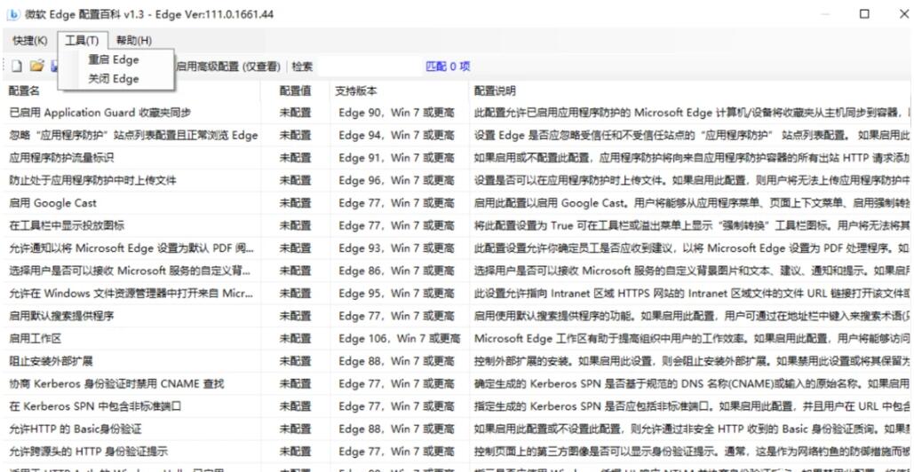The width and height of the screenshot is (914, 472).
Task: Click 未配置 value for 启用默认搜索提供程序
Action: coord(295,316)
